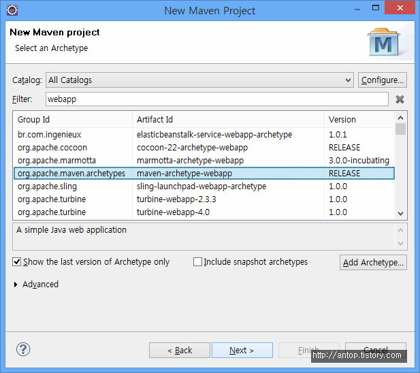This screenshot has width=420, height=373.
Task: Go back with the Back button
Action: 180,350
